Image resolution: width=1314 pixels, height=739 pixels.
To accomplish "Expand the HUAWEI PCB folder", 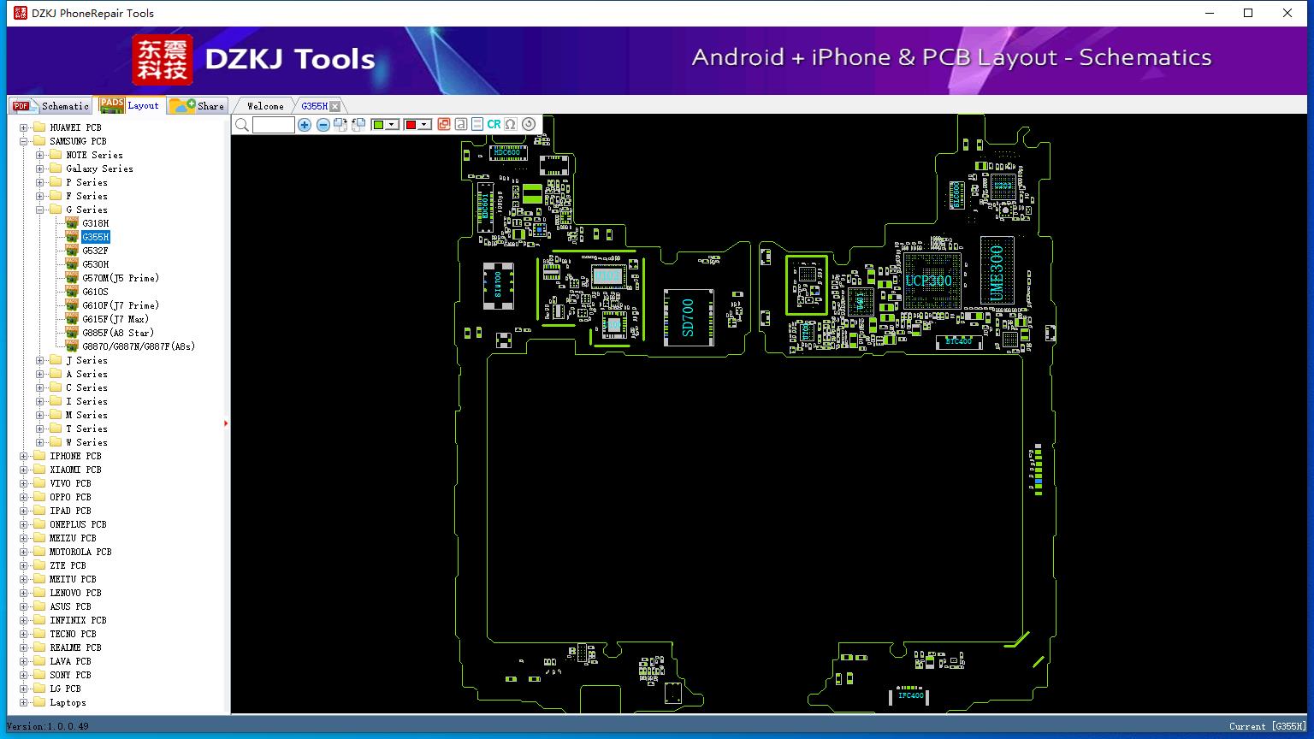I will click(24, 127).
